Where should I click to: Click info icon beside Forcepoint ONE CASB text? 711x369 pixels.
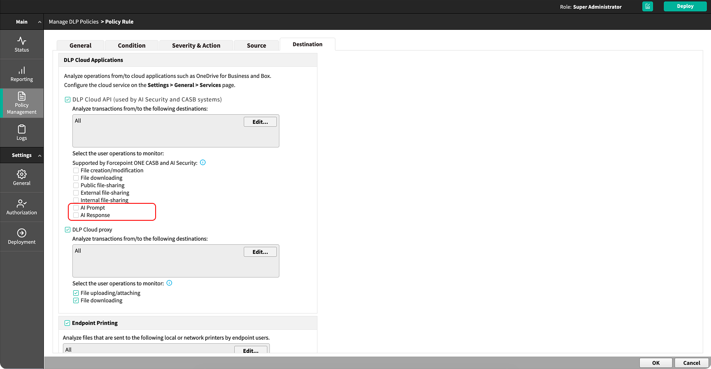(x=203, y=162)
